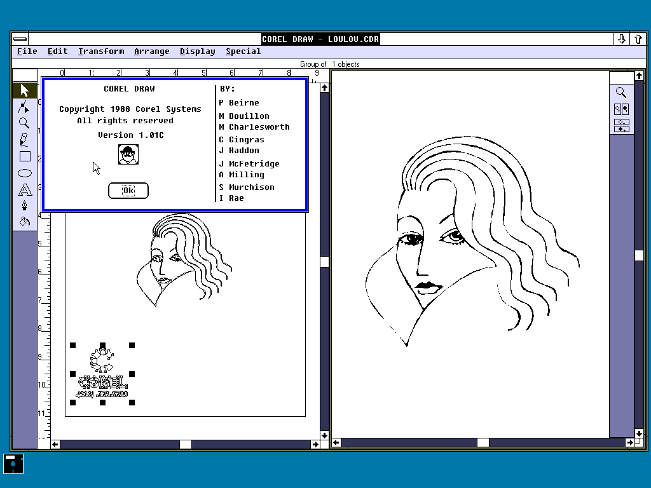This screenshot has height=488, width=651.
Task: Click the preview window scroll down arrow
Action: click(640, 433)
